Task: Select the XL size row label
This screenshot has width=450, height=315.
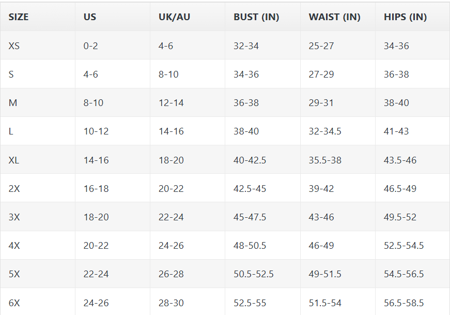Action: (x=14, y=160)
